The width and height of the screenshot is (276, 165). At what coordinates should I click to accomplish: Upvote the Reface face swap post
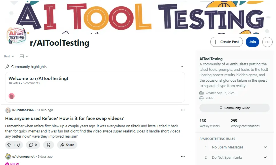pyautogui.click(x=9, y=145)
